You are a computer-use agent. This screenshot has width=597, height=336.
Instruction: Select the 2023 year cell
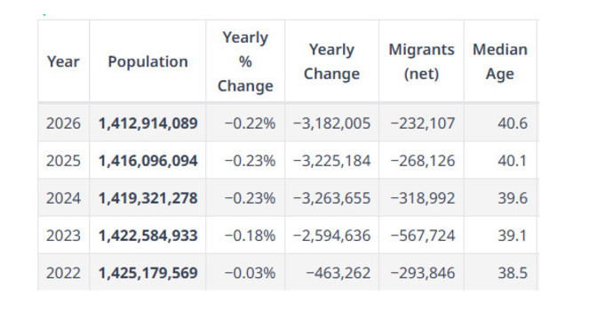point(63,236)
